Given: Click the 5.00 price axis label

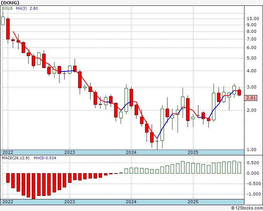Looking at the screenshot, I should point(252,58).
